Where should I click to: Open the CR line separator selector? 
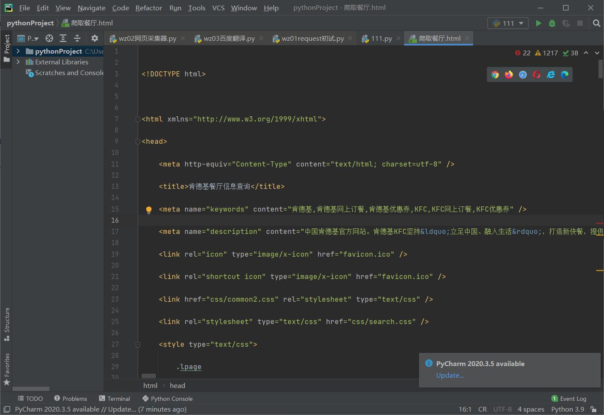point(483,409)
